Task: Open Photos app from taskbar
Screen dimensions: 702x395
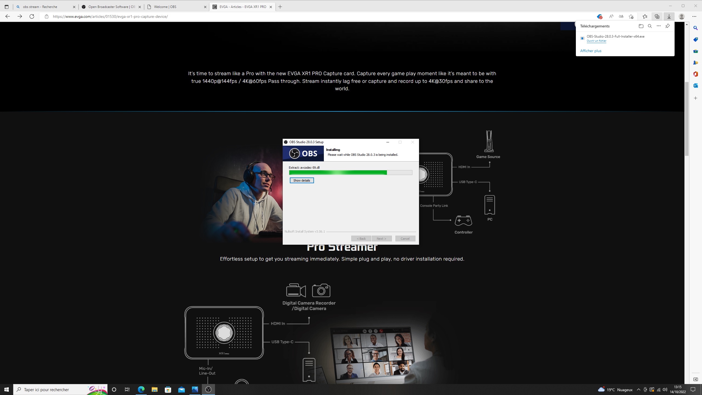Action: pos(195,390)
